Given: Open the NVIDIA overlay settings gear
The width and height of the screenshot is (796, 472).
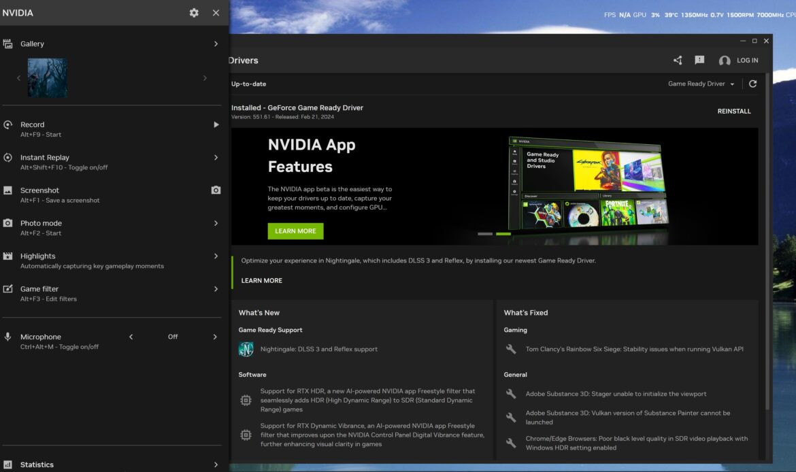Looking at the screenshot, I should (194, 12).
